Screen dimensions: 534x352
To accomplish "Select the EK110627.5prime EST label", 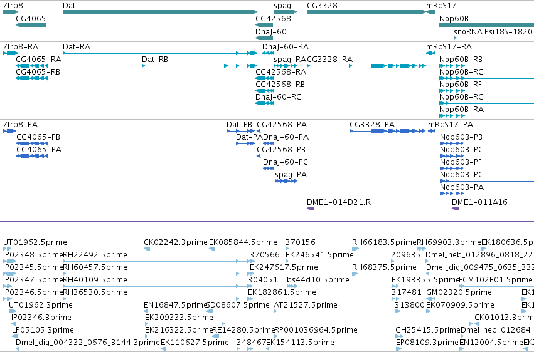I will pos(195,343).
